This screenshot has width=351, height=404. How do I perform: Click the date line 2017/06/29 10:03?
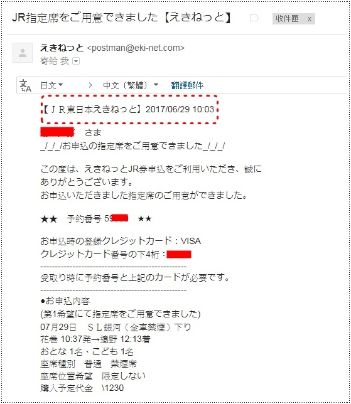tap(180, 109)
